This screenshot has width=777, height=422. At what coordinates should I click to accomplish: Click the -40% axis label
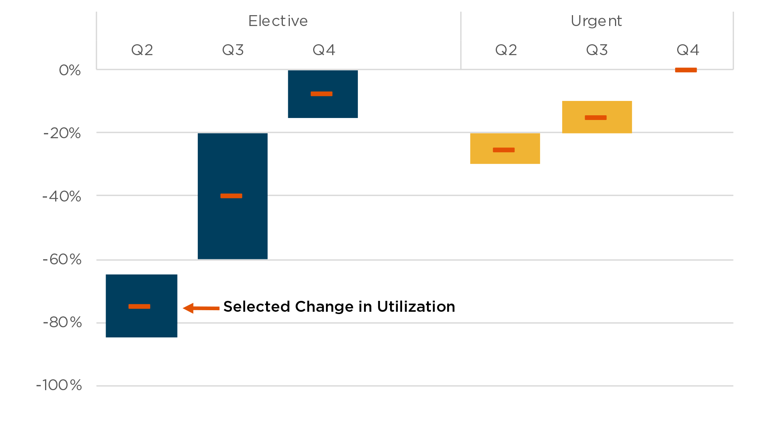pos(62,196)
